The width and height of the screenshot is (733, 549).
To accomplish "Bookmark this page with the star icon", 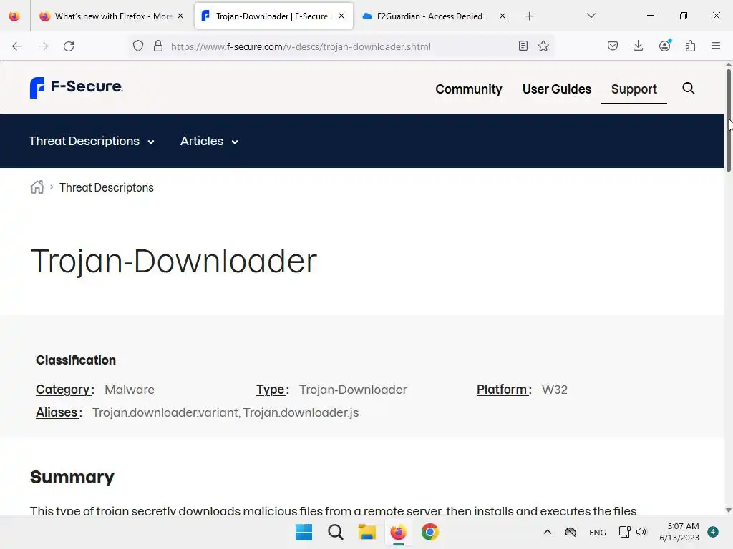I will [x=543, y=46].
